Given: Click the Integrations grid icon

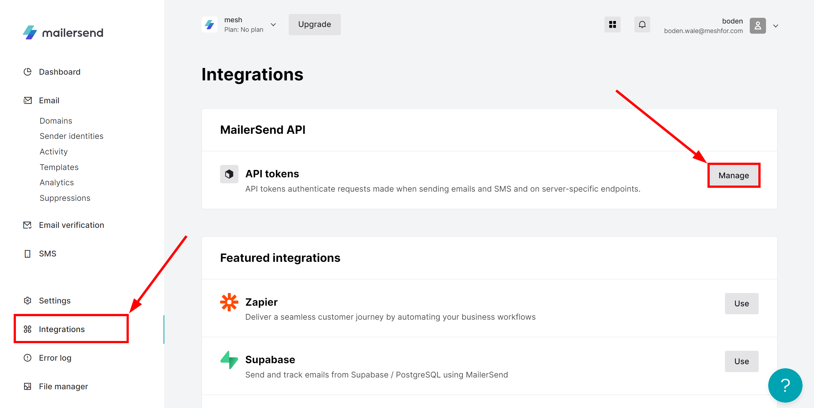Looking at the screenshot, I should (x=28, y=329).
